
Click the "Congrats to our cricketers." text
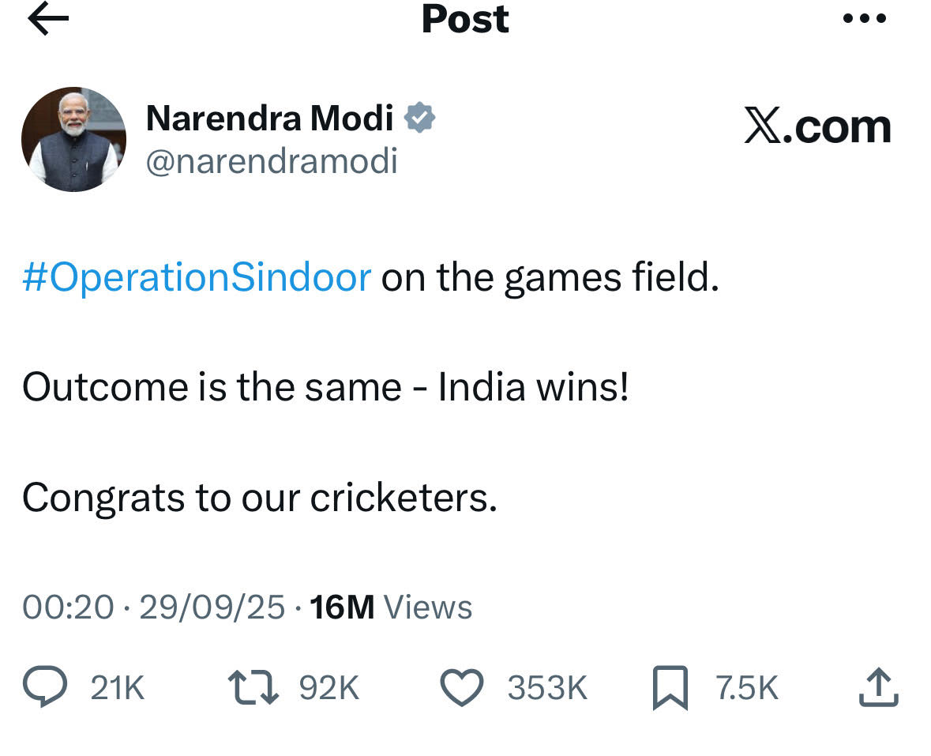[x=259, y=497]
